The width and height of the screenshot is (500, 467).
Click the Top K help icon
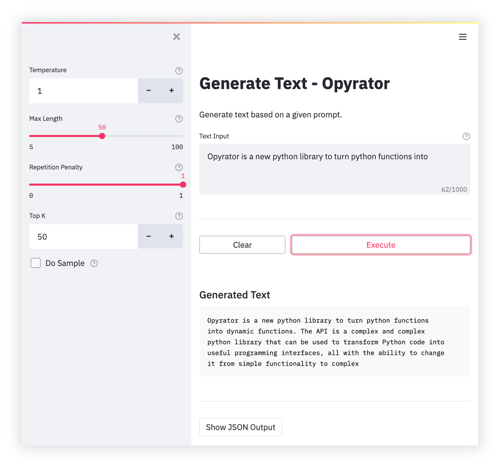pyautogui.click(x=179, y=216)
